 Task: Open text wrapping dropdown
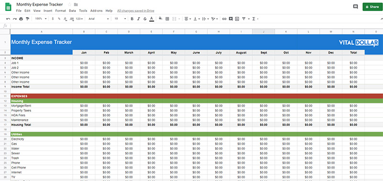point(205,19)
